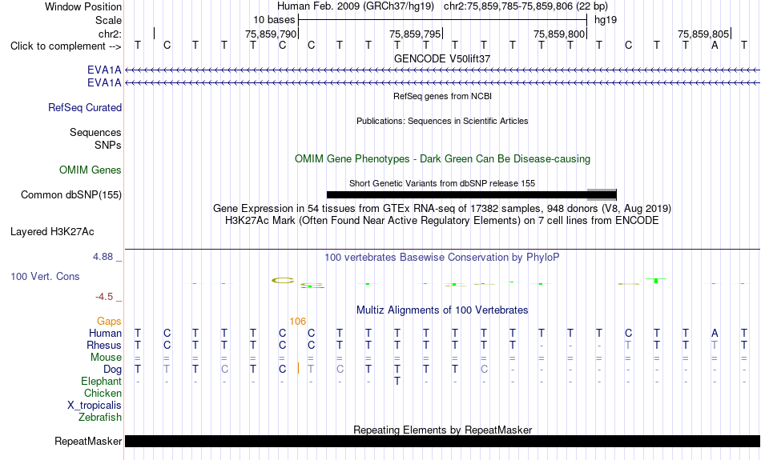The height and width of the screenshot is (460, 761).
Task: Click 'Short Genetic Variants from dbSNP release 155' title
Action: tap(442, 183)
